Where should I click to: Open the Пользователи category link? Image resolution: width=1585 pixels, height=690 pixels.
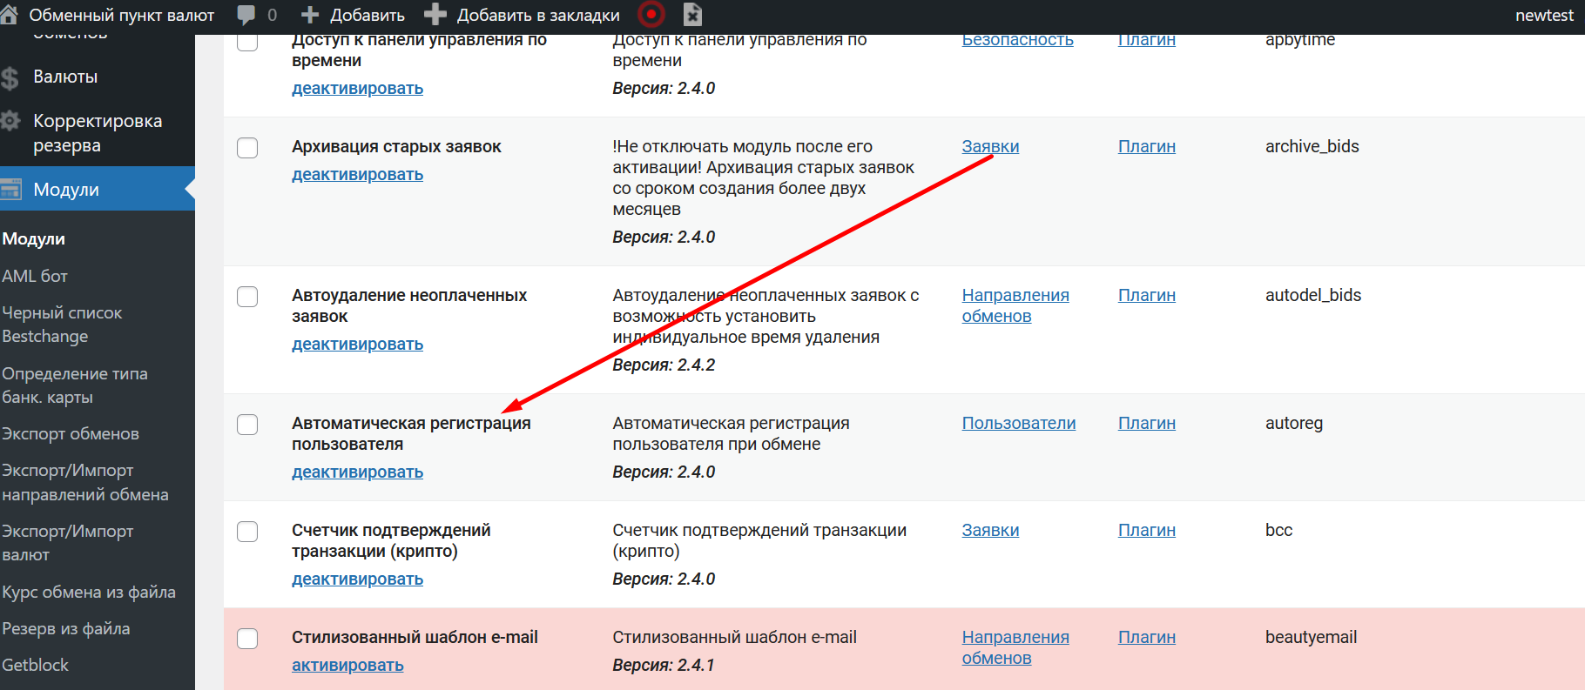point(1018,424)
